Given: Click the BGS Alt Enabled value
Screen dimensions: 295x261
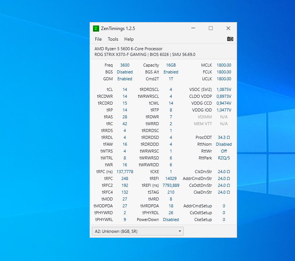Looking at the screenshot, I should point(171,72).
